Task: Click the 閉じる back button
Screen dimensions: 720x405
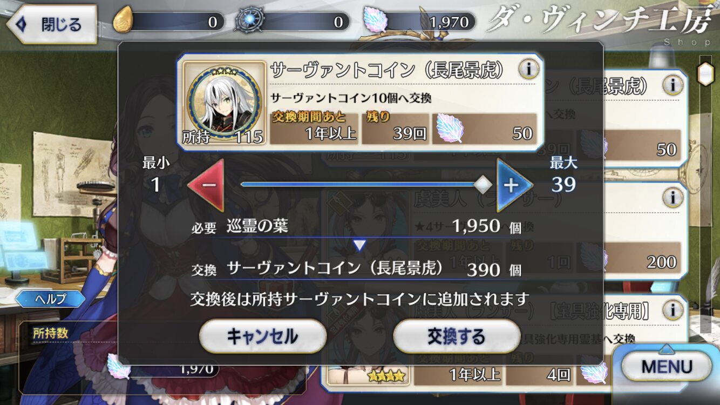Action: (x=51, y=24)
